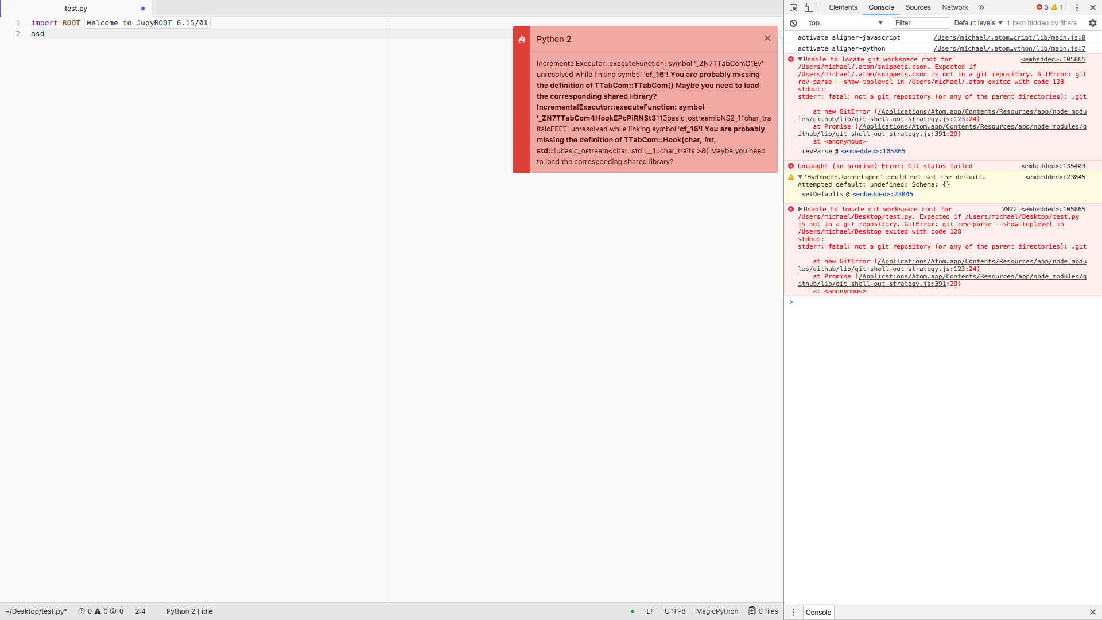Open the DevTools customization menu (three dots)
Image resolution: width=1102 pixels, height=620 pixels.
[x=1077, y=7]
